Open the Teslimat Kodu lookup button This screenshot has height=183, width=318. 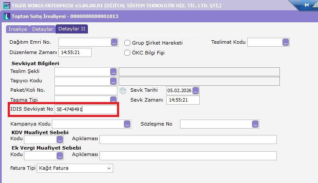coord(285,42)
